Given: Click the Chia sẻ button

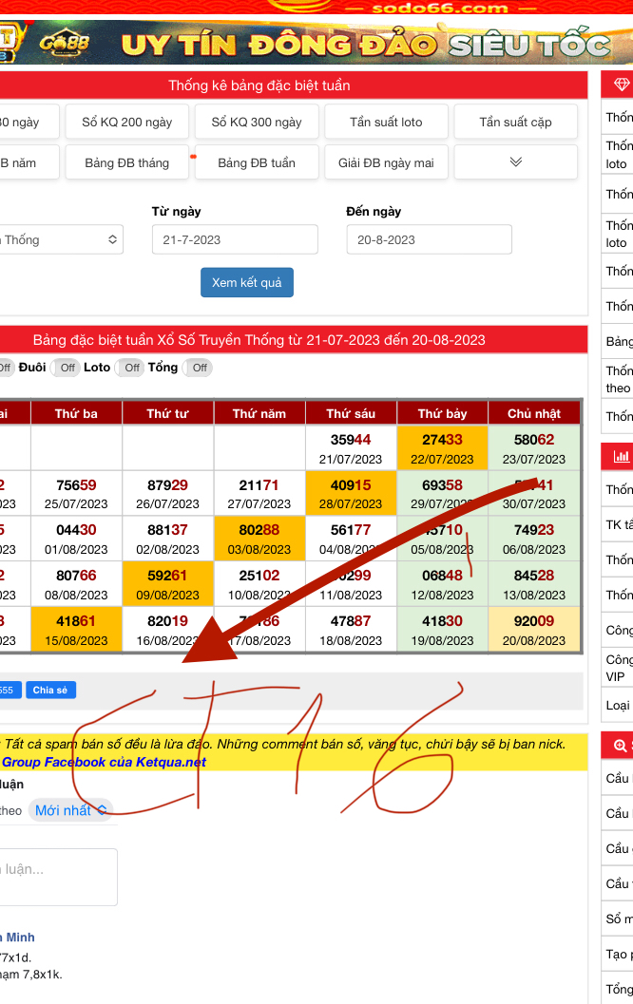Looking at the screenshot, I should click(50, 691).
